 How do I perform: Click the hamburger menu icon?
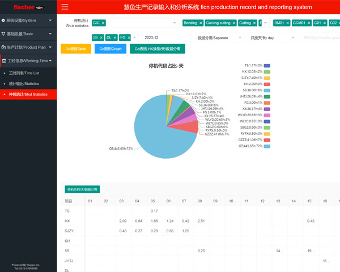point(65,7)
